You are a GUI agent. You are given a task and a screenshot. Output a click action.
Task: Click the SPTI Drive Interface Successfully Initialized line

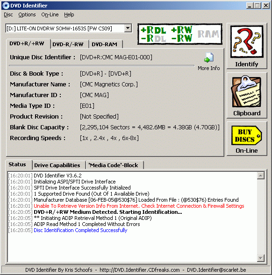[x=82, y=188]
